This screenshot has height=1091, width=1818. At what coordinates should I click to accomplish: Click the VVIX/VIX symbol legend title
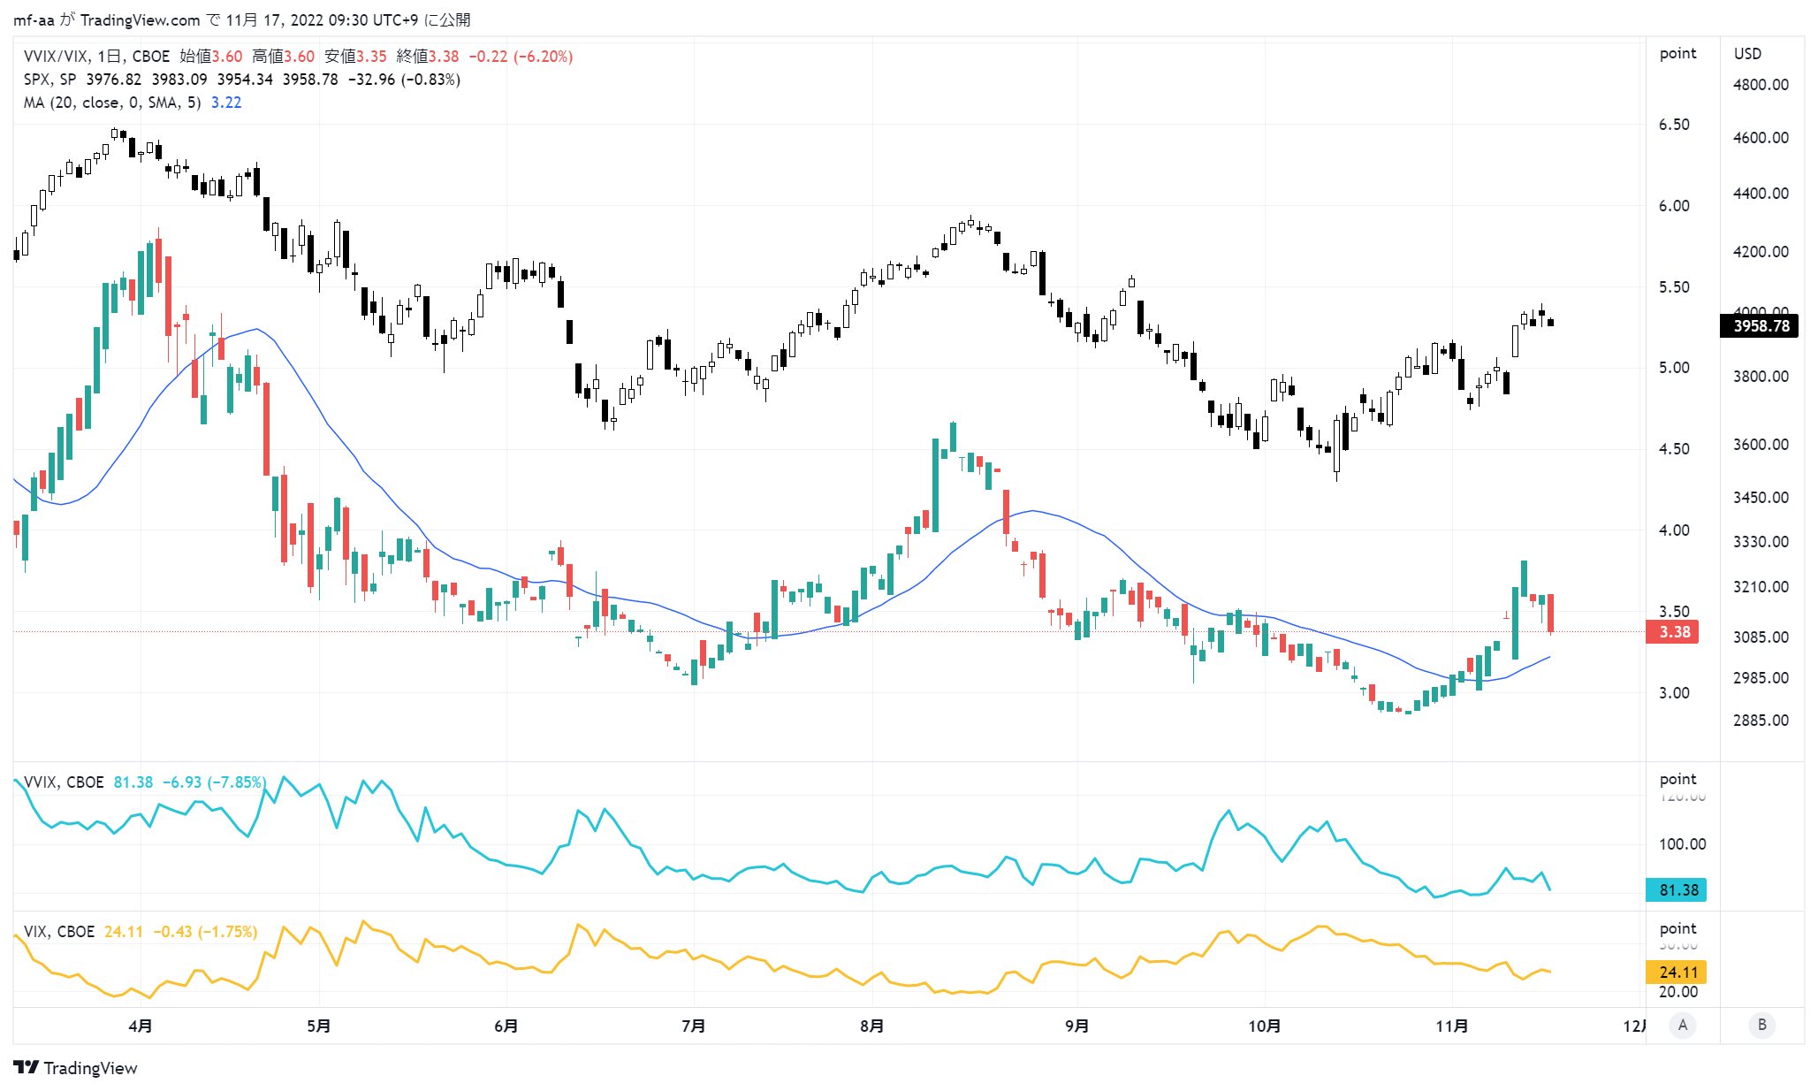pos(97,56)
